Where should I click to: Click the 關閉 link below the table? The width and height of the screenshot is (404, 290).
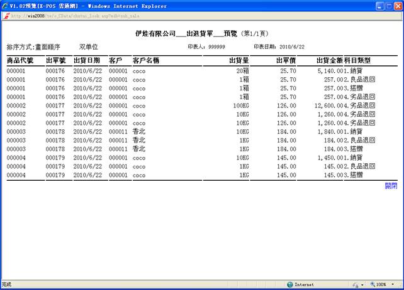(x=391, y=186)
